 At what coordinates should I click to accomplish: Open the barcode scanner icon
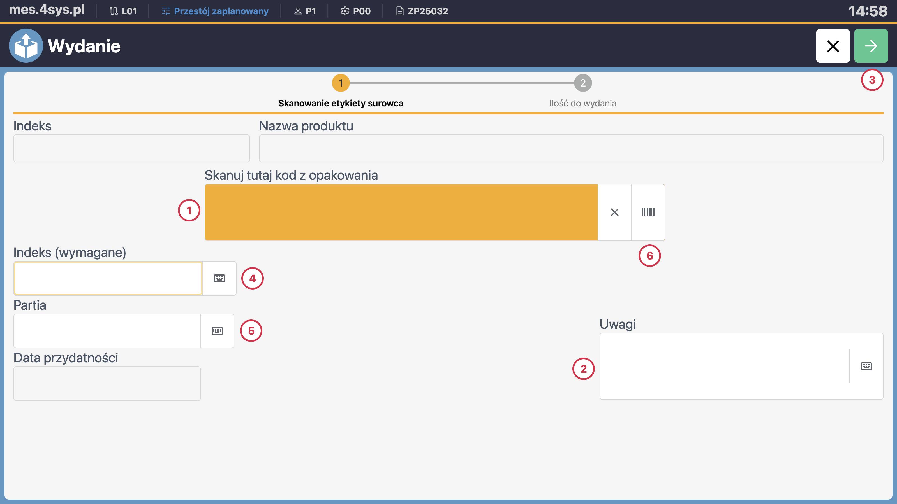coord(648,212)
